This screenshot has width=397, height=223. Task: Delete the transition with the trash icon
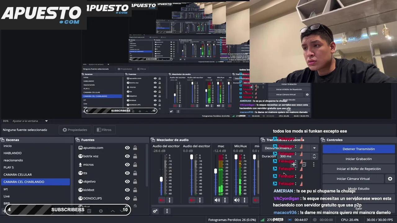point(304,164)
